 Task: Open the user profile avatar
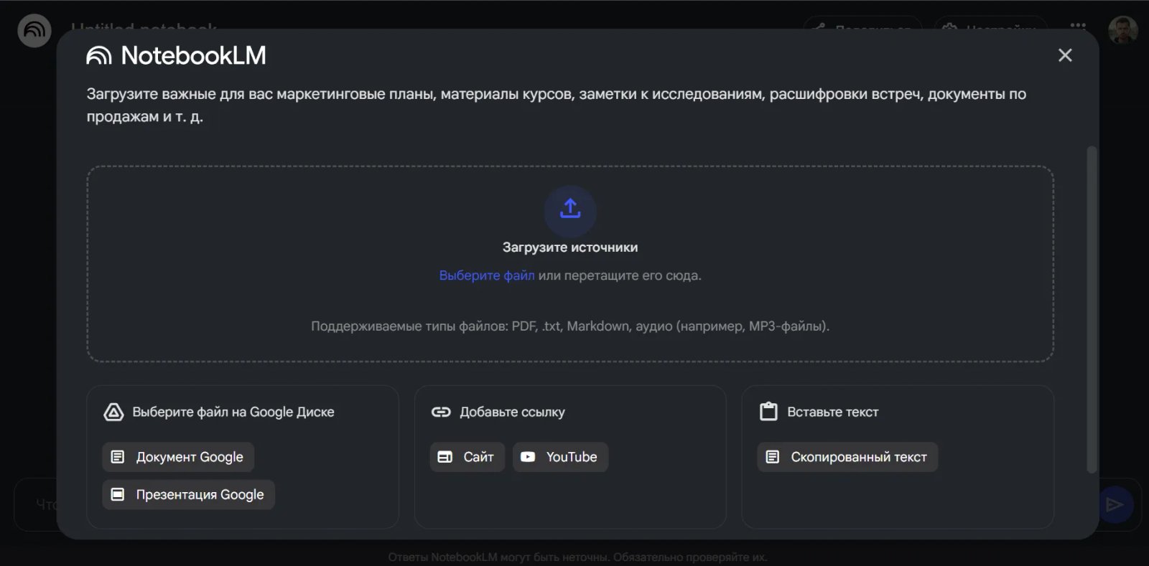1123,30
